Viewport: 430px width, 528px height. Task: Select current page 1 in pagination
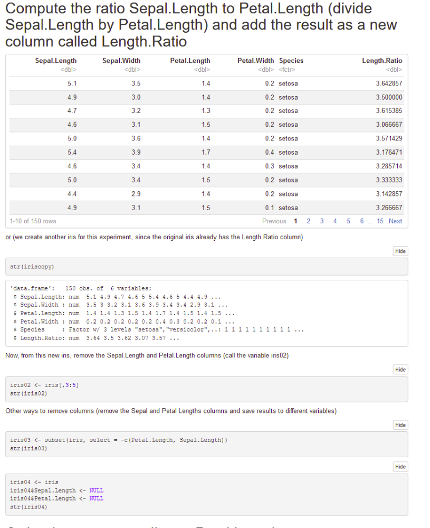coord(295,221)
